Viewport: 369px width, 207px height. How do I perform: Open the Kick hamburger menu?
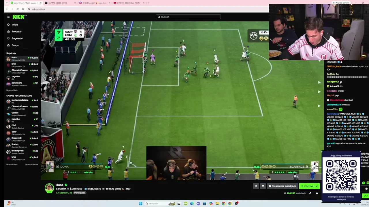point(8,17)
